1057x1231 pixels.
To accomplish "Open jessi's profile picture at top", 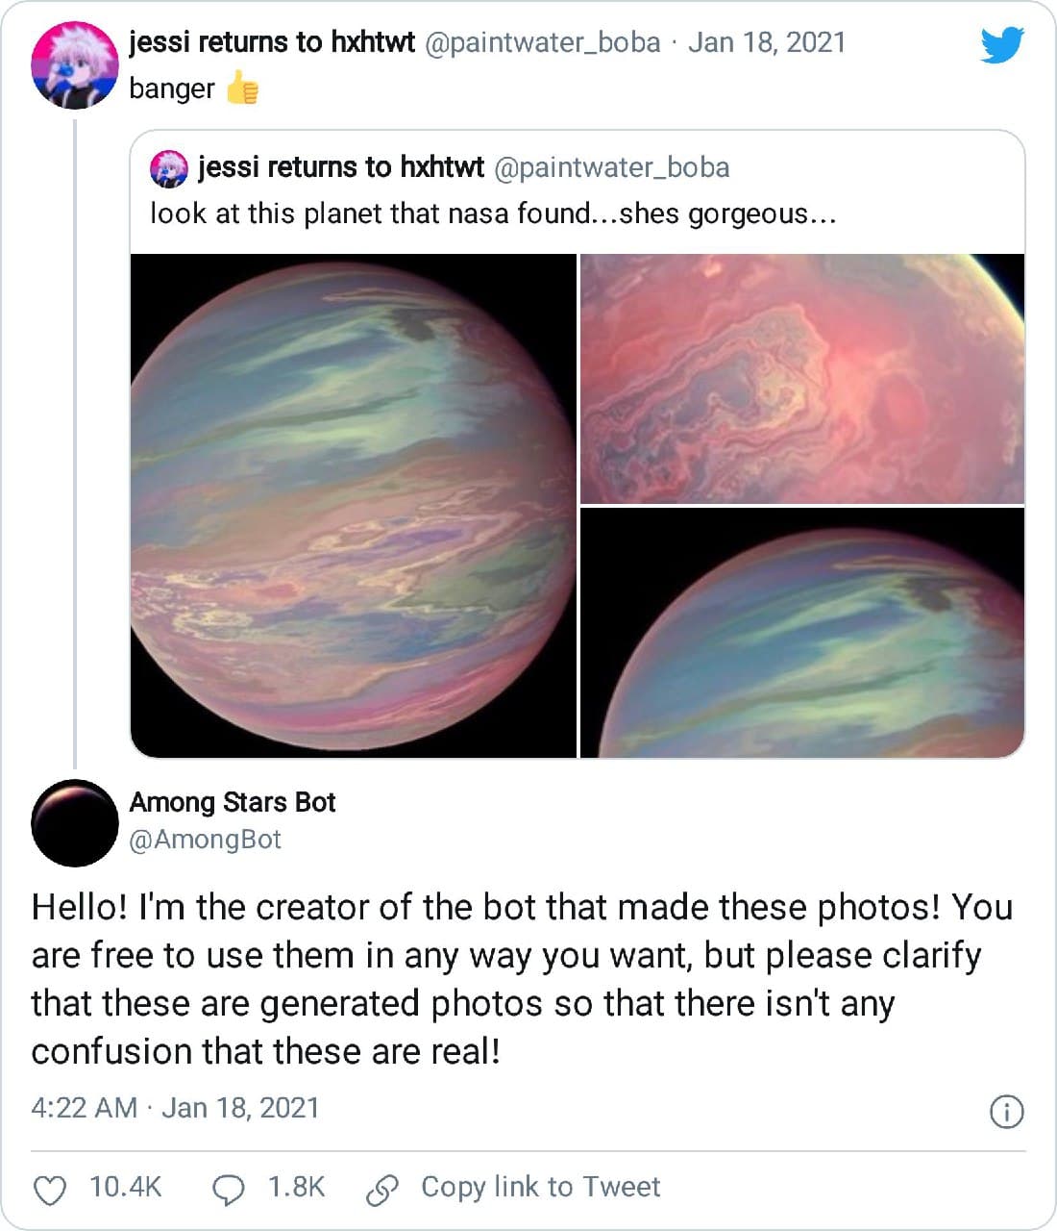I will pyautogui.click(x=75, y=64).
